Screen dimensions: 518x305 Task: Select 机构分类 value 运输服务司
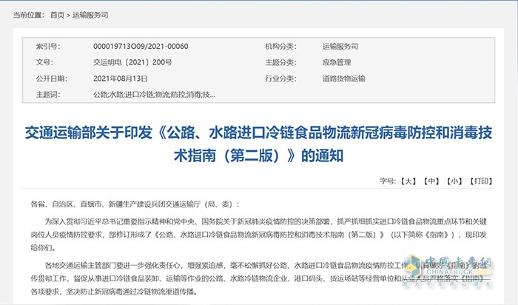(340, 46)
